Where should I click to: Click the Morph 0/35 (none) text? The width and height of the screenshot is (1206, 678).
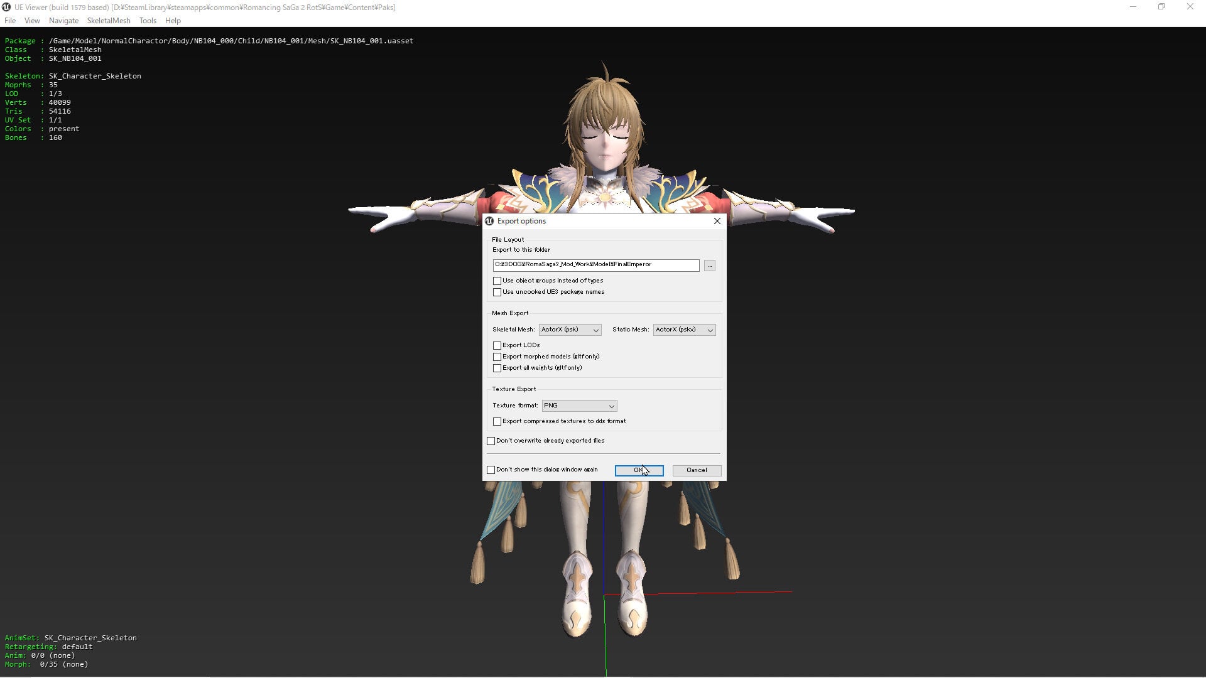63,664
